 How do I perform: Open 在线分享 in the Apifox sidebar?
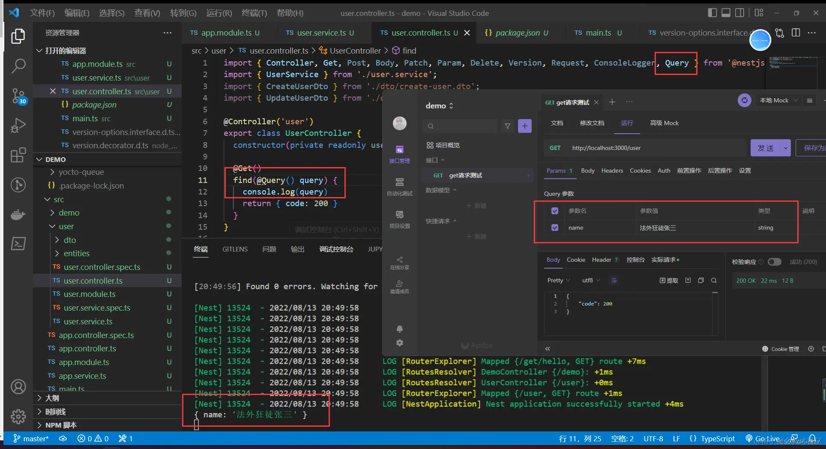(x=400, y=263)
